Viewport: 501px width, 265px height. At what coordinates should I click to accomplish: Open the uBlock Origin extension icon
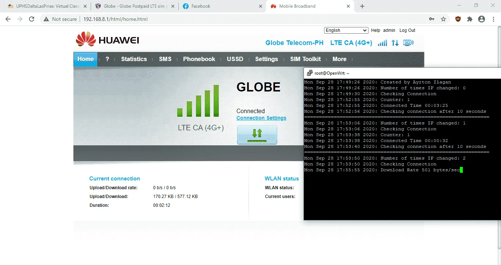(458, 19)
